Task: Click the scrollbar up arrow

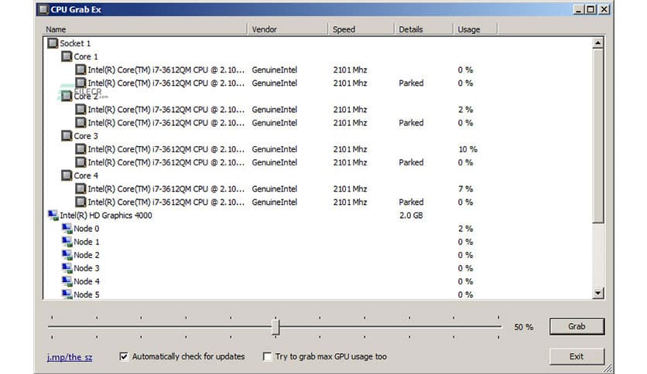Action: pos(598,42)
